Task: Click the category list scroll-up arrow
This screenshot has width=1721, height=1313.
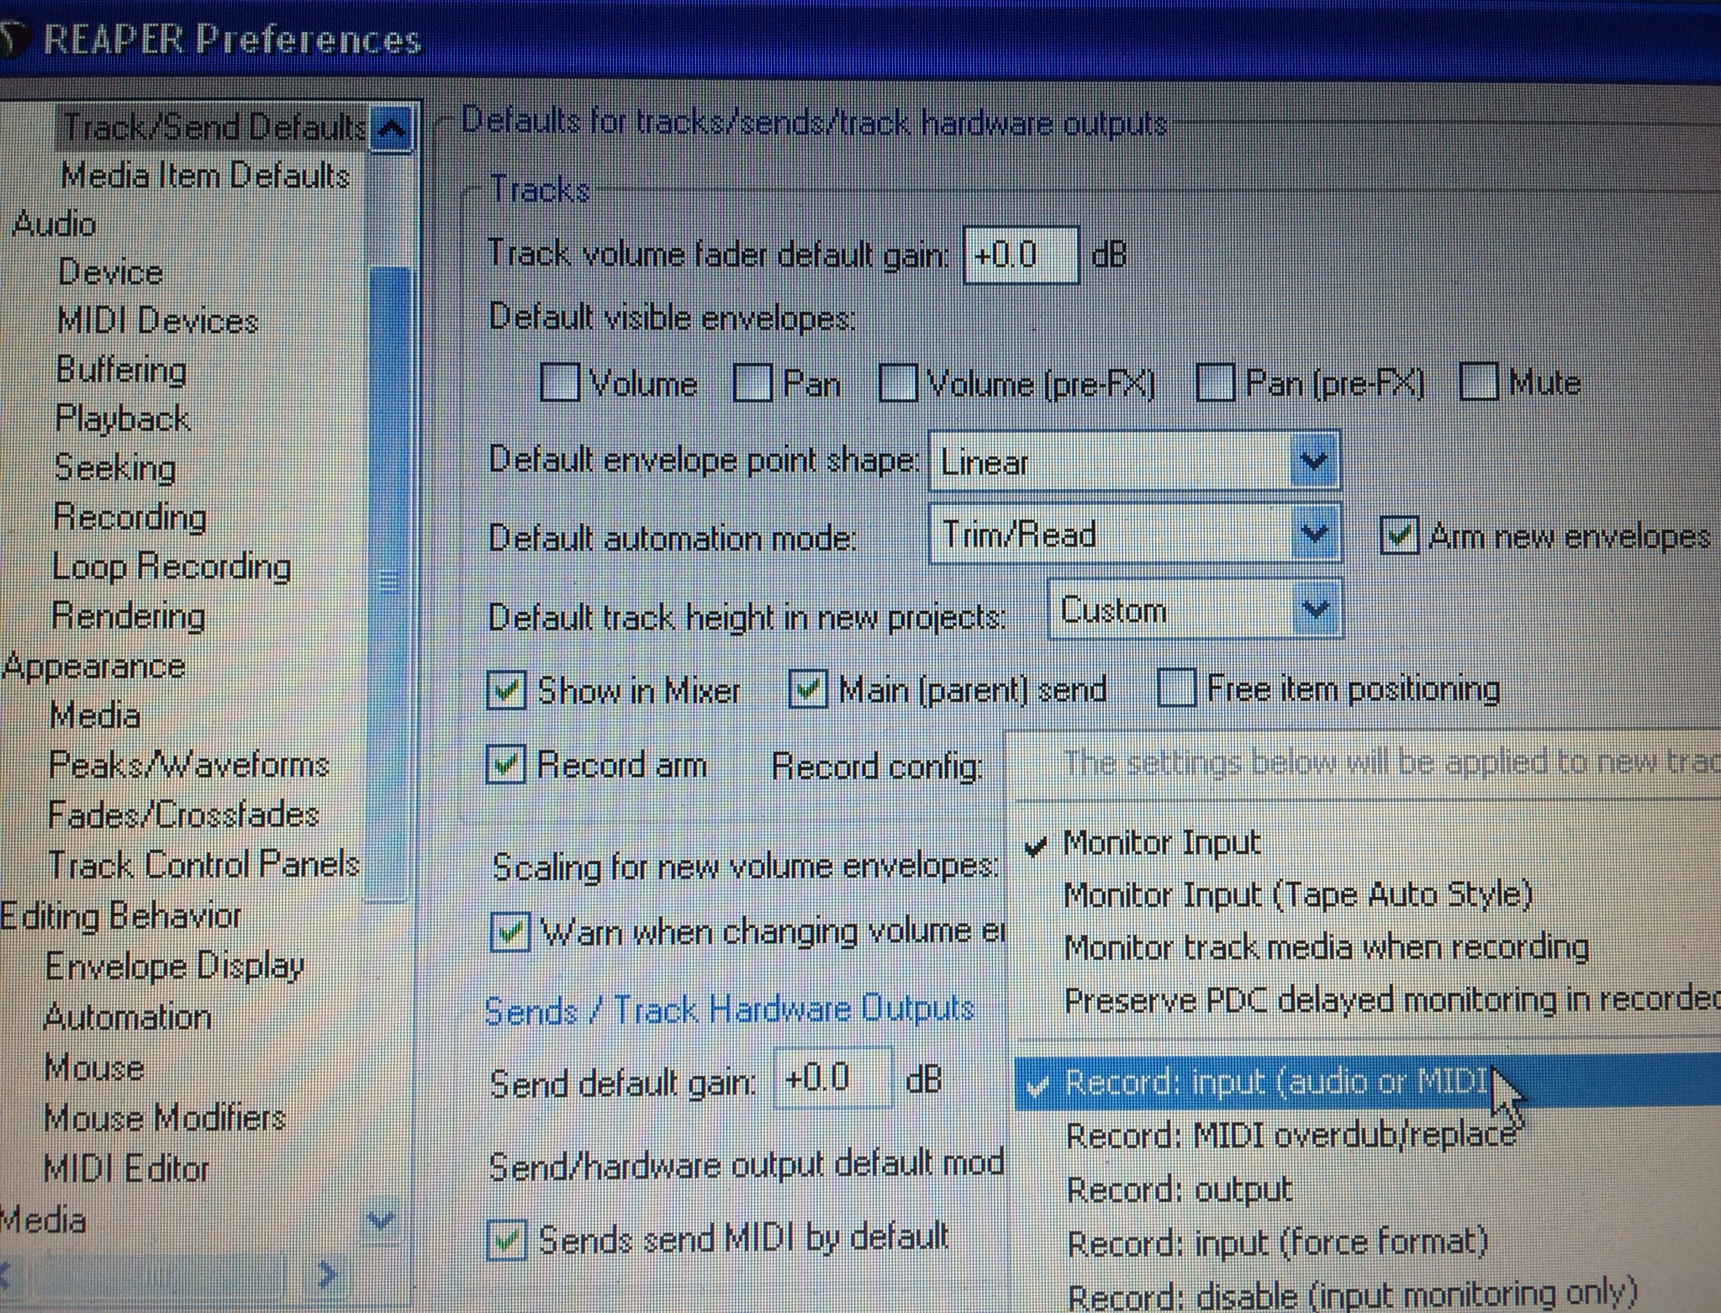Action: click(392, 129)
